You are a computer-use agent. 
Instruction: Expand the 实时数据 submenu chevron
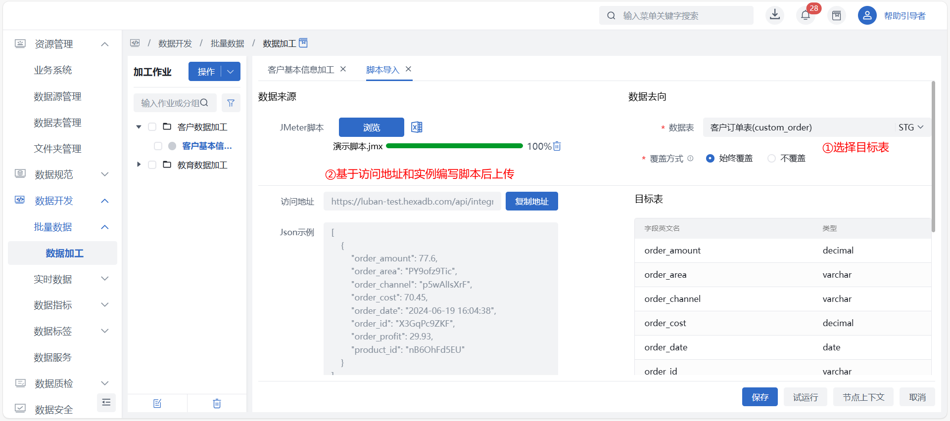click(x=105, y=279)
